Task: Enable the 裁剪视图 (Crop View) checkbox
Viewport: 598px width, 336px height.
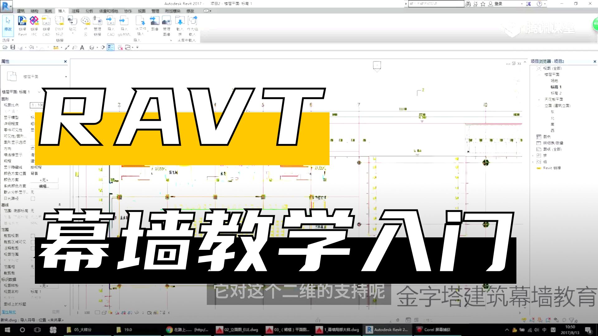Action: (x=32, y=236)
